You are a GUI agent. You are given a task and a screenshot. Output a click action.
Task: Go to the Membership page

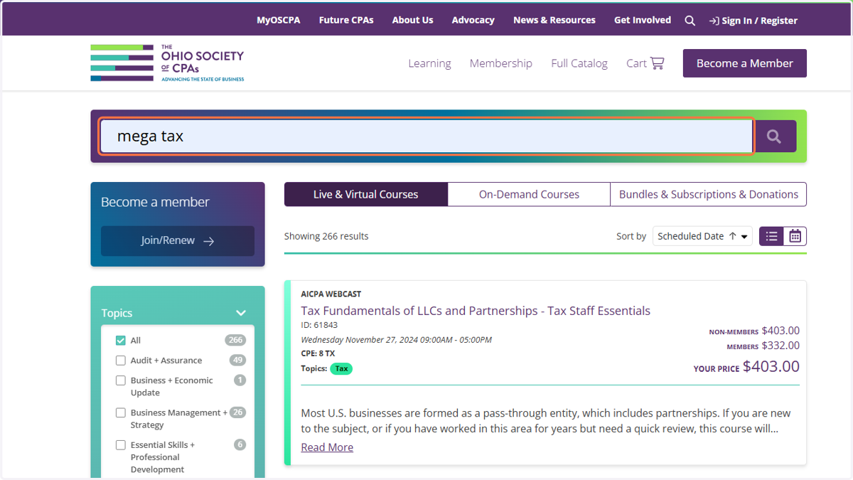tap(500, 63)
